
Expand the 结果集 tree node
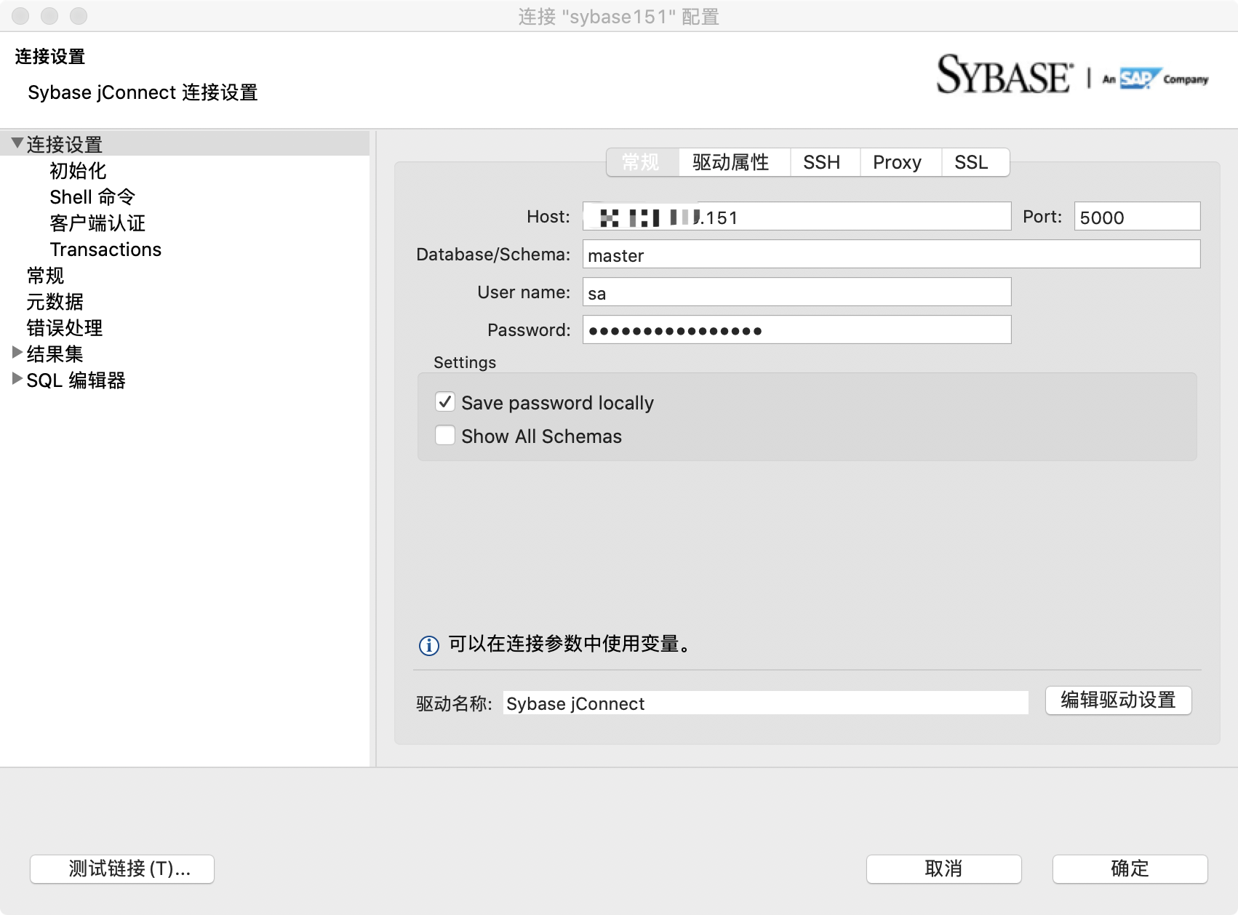point(16,353)
